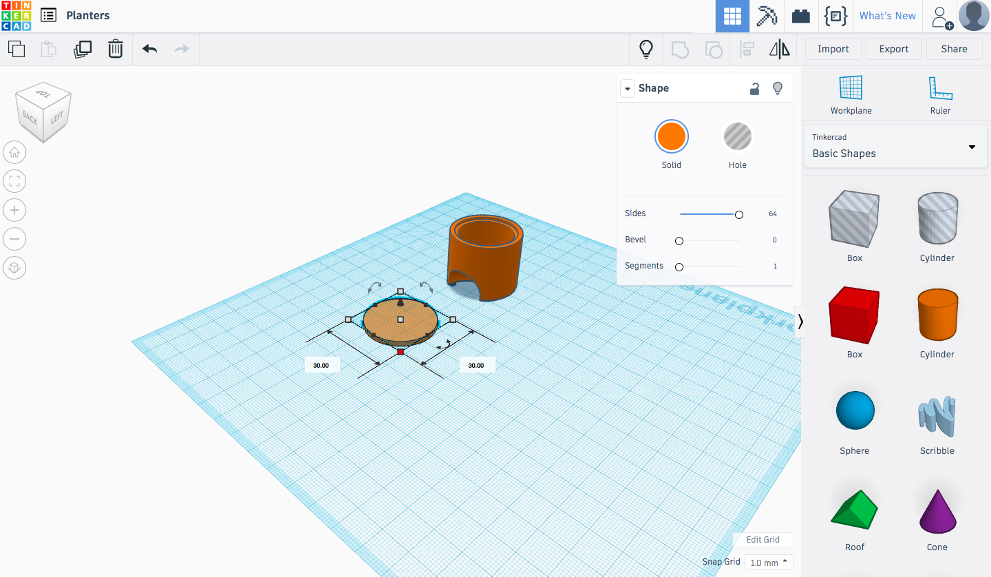The height and width of the screenshot is (577, 991).
Task: Zoom in with plus button
Action: [x=14, y=210]
